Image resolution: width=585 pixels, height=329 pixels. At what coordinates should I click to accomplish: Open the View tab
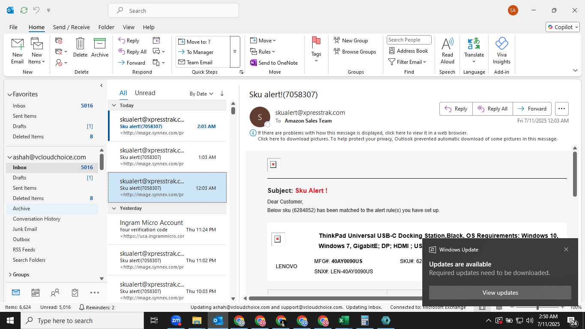coord(128,27)
